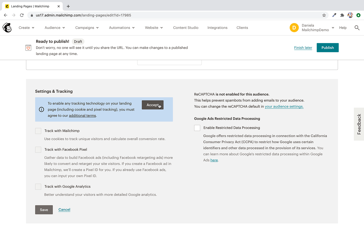Click the browser back arrow
The height and width of the screenshot is (228, 364).
[6, 15]
